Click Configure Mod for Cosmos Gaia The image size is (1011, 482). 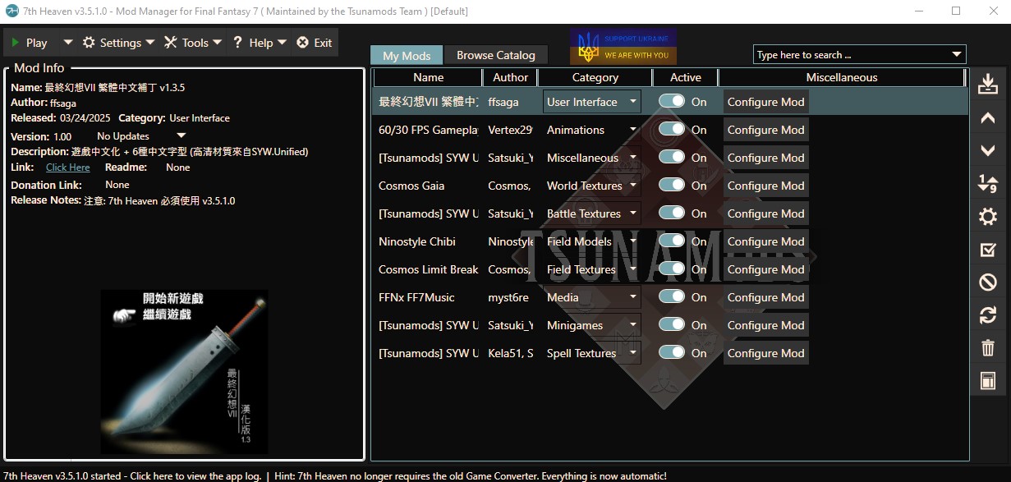click(766, 186)
